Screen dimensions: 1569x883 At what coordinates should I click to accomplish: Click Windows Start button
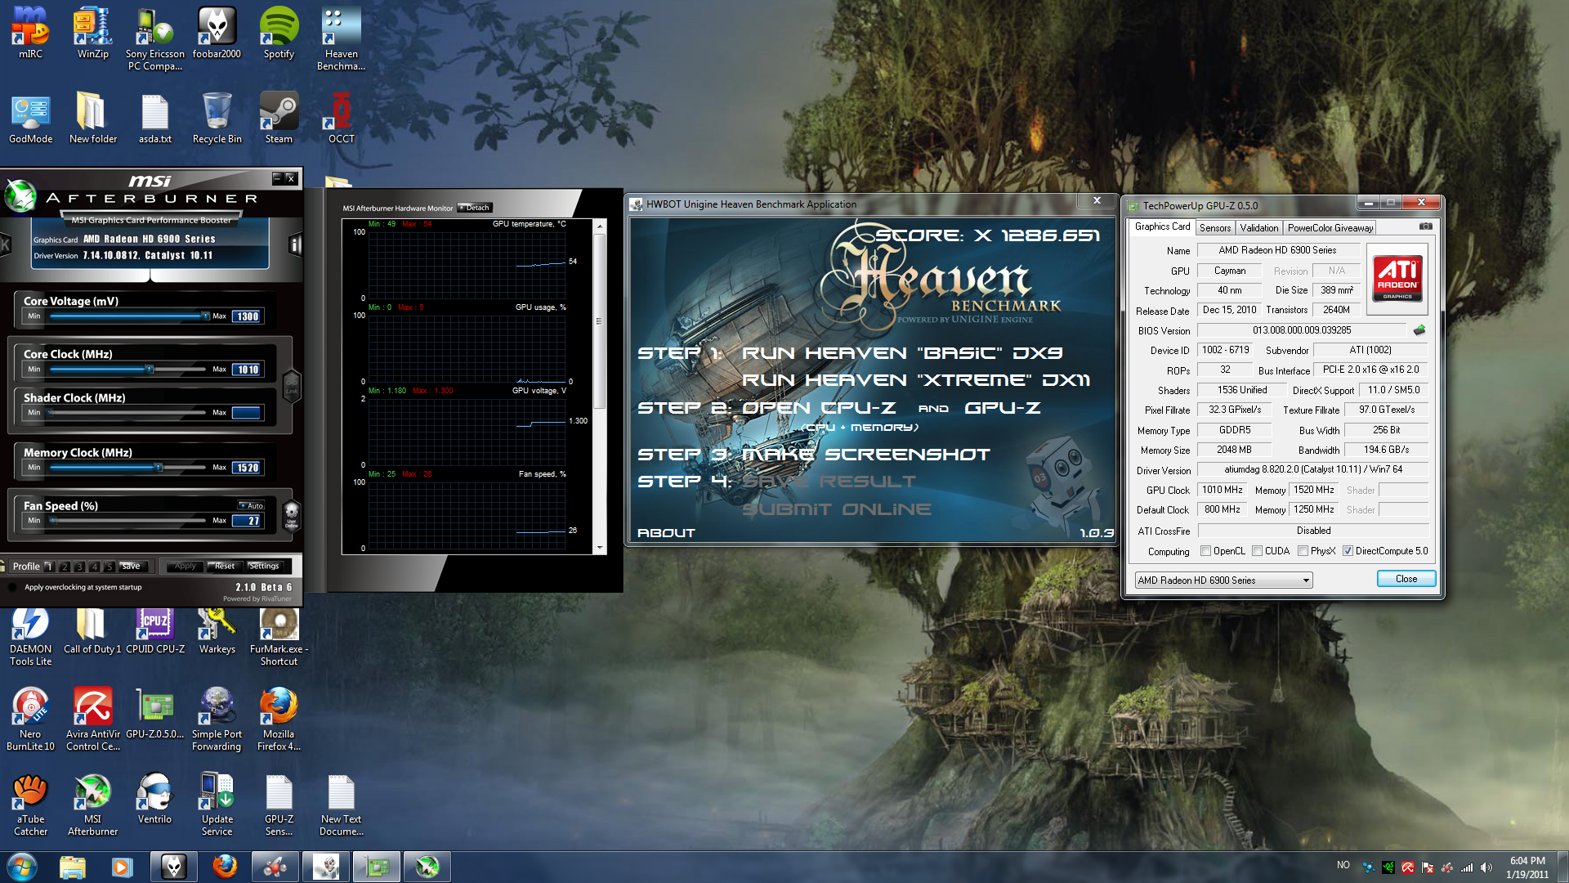pos(22,867)
